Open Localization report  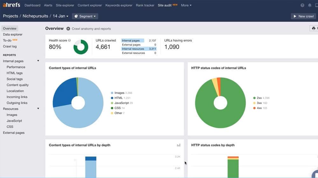(x=15, y=91)
